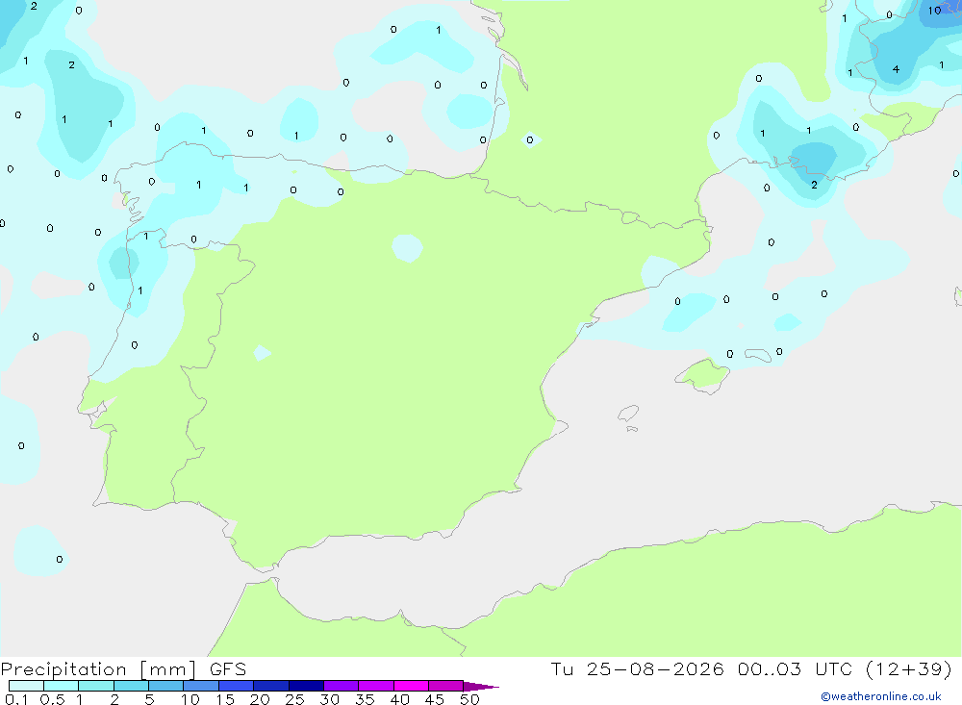Viewport: 962px width, 705px height.
Task: Select the 5–10 mm legend color swatch
Action: click(166, 686)
